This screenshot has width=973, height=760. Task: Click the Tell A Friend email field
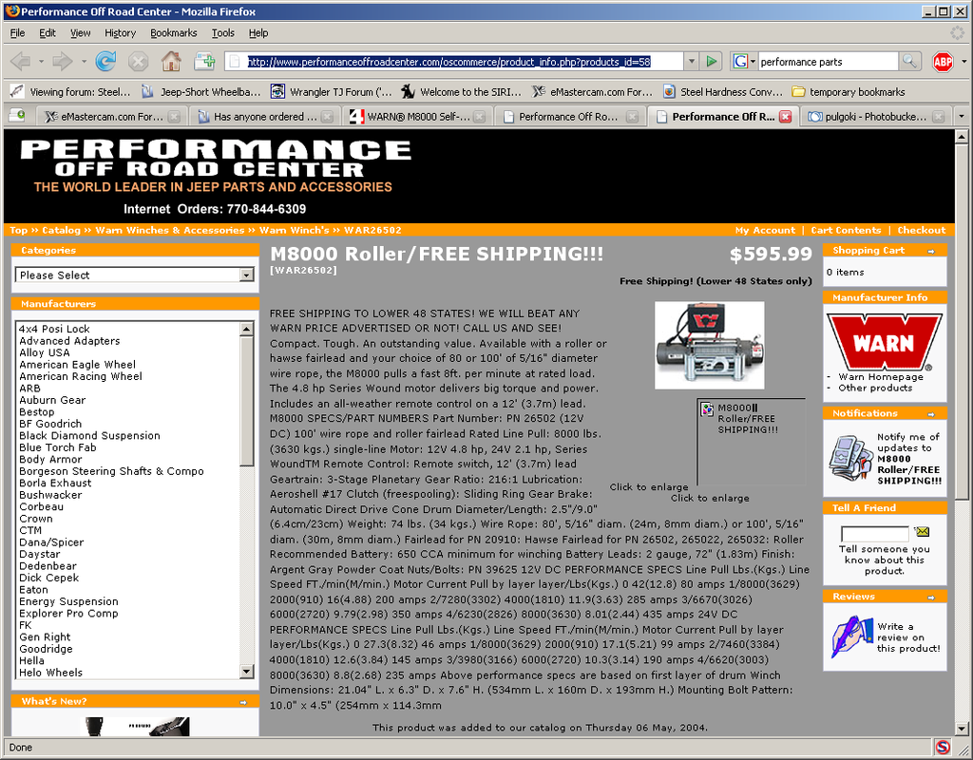pos(874,534)
